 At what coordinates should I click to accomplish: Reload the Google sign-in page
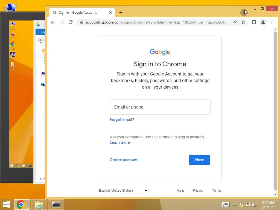point(71,22)
